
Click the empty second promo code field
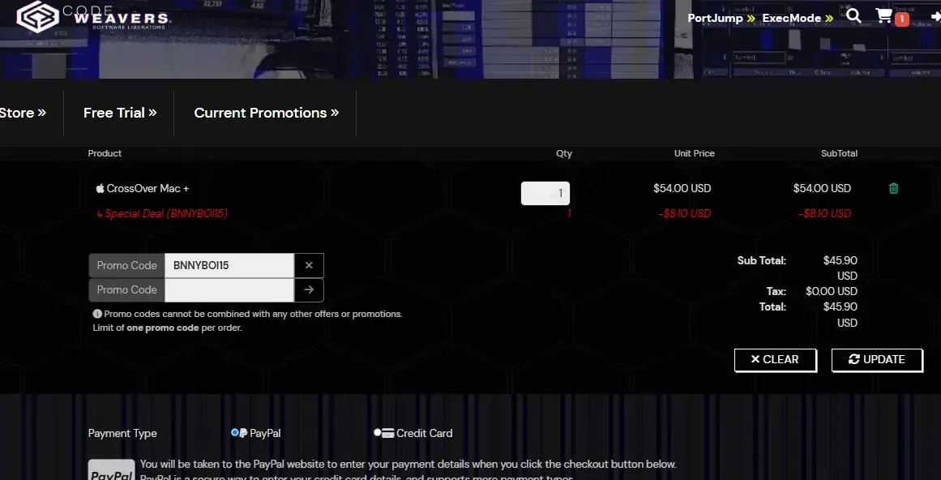click(x=229, y=289)
